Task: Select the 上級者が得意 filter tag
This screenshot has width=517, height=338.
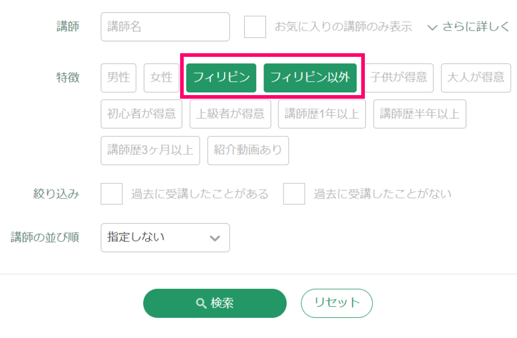Action: tap(230, 114)
